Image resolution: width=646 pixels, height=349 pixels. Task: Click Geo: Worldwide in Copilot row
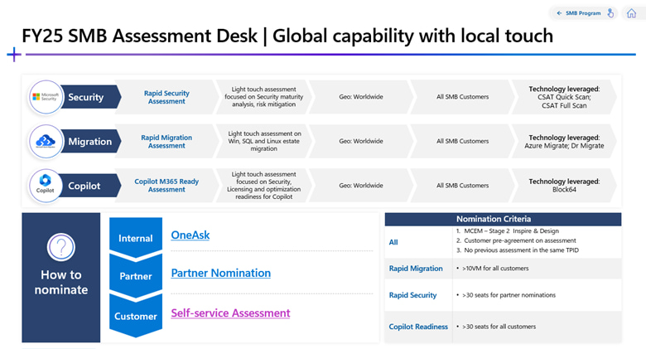click(361, 186)
